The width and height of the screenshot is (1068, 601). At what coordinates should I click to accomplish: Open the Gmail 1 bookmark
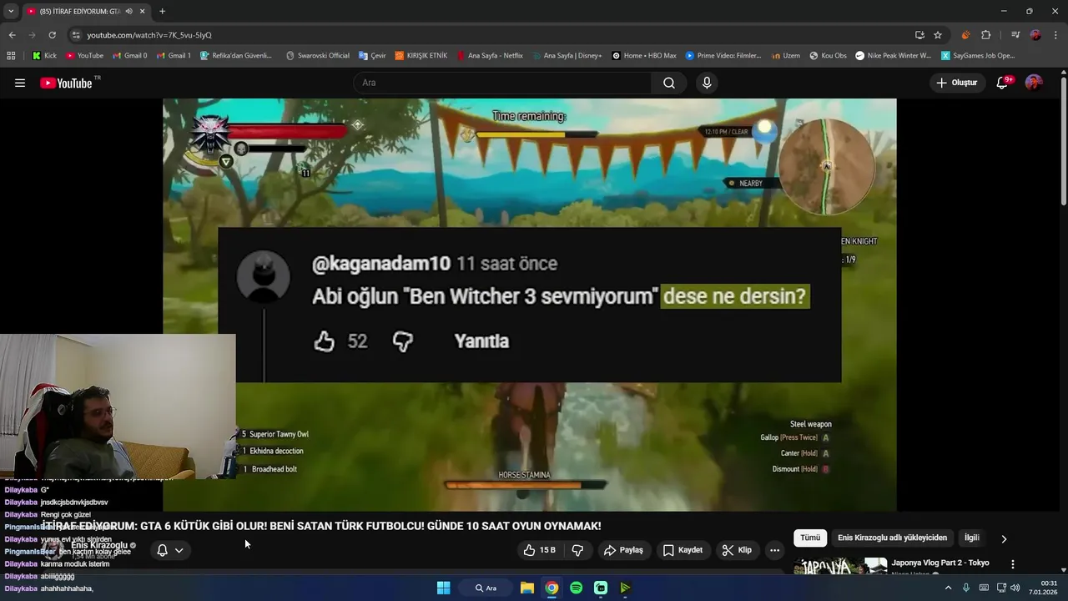coord(173,56)
